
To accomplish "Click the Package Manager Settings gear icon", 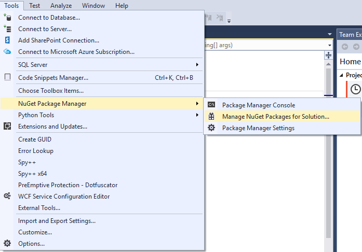I will (x=211, y=128).
